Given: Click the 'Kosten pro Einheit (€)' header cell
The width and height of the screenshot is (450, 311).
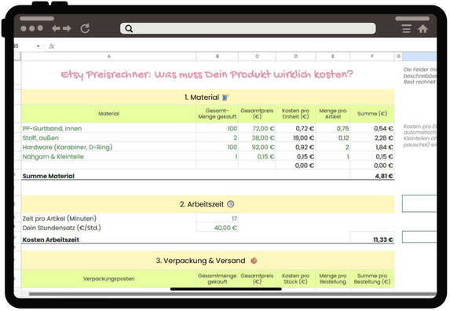Looking at the screenshot, I should [x=295, y=114].
